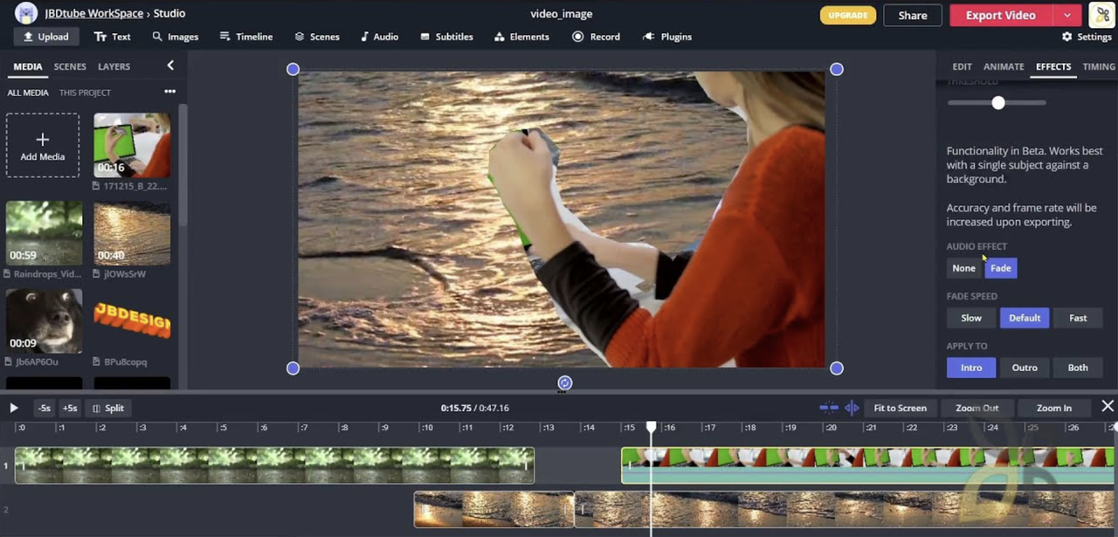This screenshot has height=537, width=1118.
Task: Open media options three-dot menu
Action: (169, 92)
